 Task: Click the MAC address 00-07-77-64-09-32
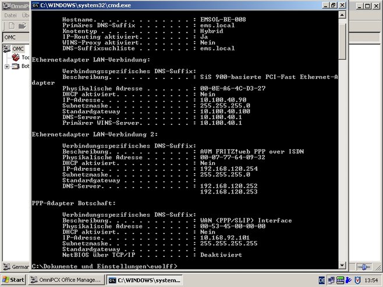[x=233, y=157]
